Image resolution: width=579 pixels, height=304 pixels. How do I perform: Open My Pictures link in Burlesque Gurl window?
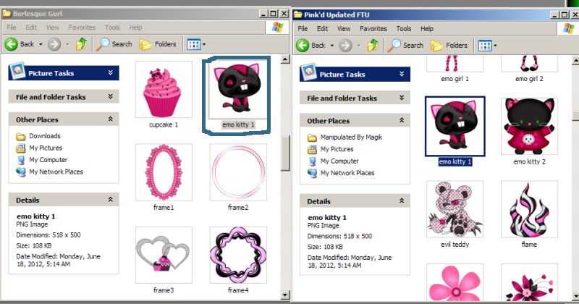[46, 148]
